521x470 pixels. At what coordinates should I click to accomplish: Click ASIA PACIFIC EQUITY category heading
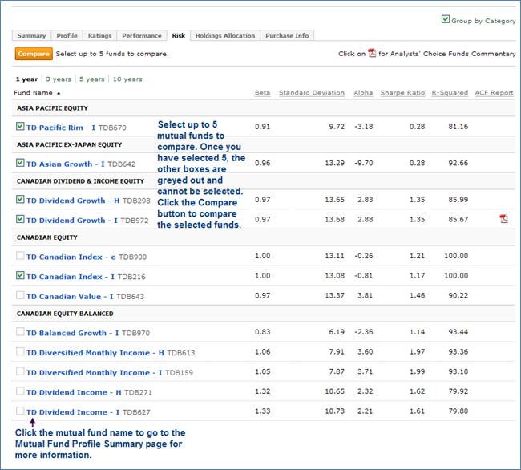click(52, 108)
